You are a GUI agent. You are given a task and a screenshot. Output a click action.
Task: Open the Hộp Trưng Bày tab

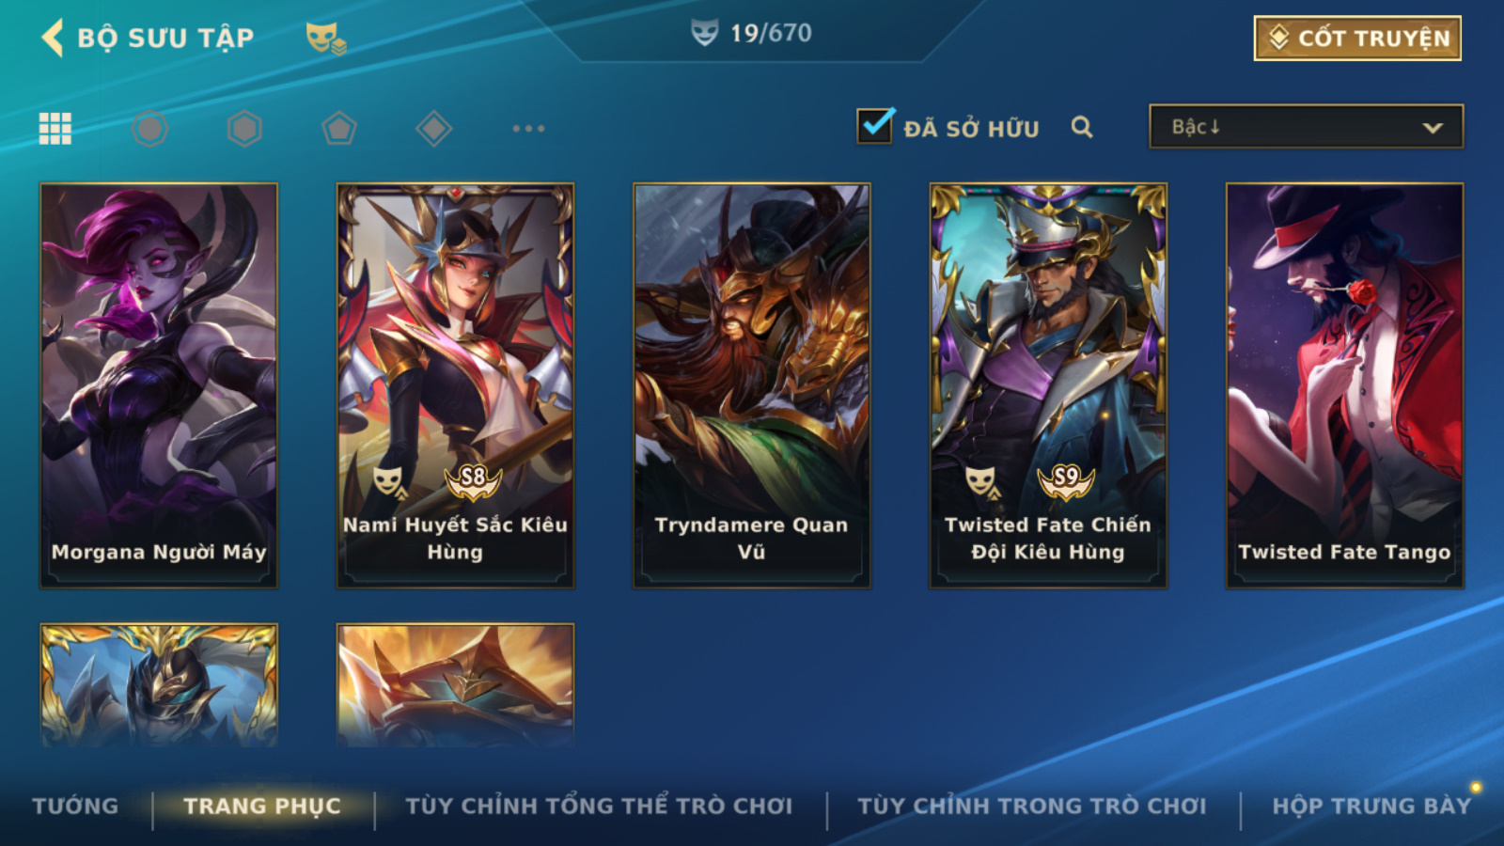point(1371,806)
